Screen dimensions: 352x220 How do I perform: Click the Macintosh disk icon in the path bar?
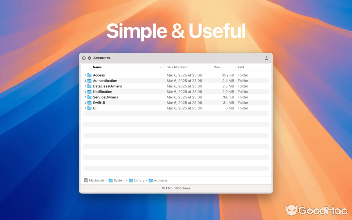click(x=86, y=180)
